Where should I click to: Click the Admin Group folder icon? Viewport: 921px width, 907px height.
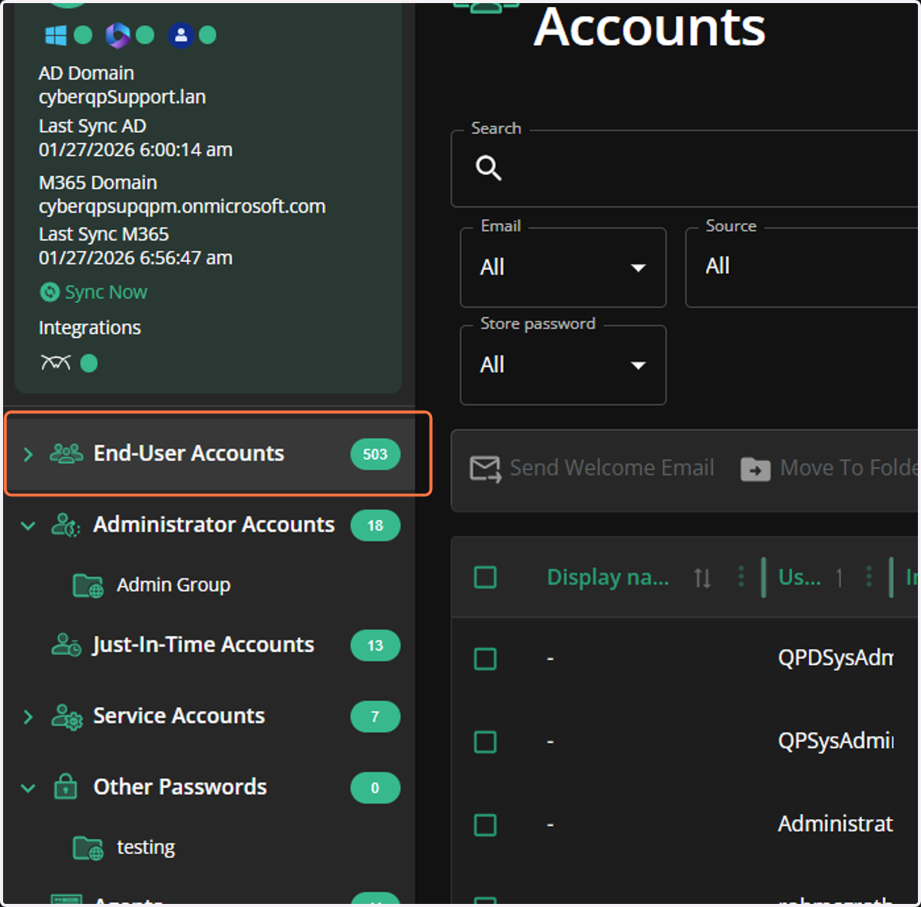[x=88, y=586]
